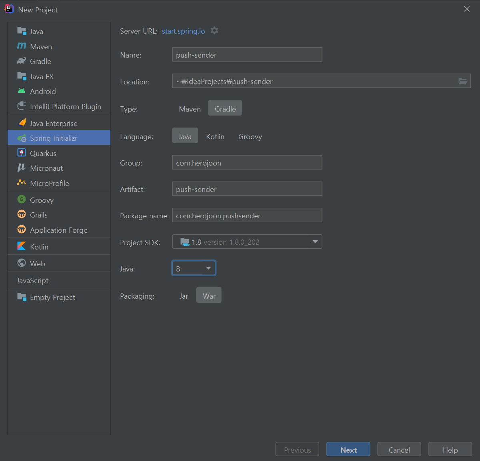Set packaging to Jar
Viewport: 480px width, 461px height.
[184, 296]
